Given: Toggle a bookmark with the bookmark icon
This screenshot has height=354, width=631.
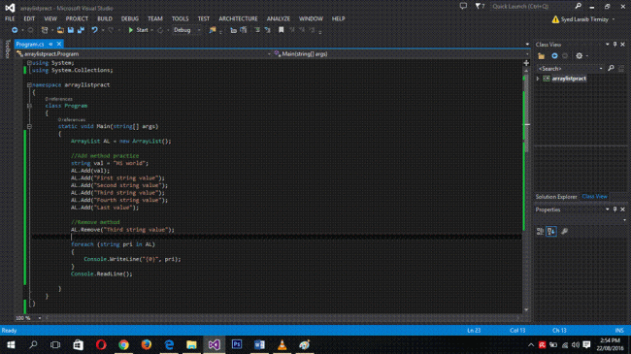Looking at the screenshot, I should coord(282,30).
